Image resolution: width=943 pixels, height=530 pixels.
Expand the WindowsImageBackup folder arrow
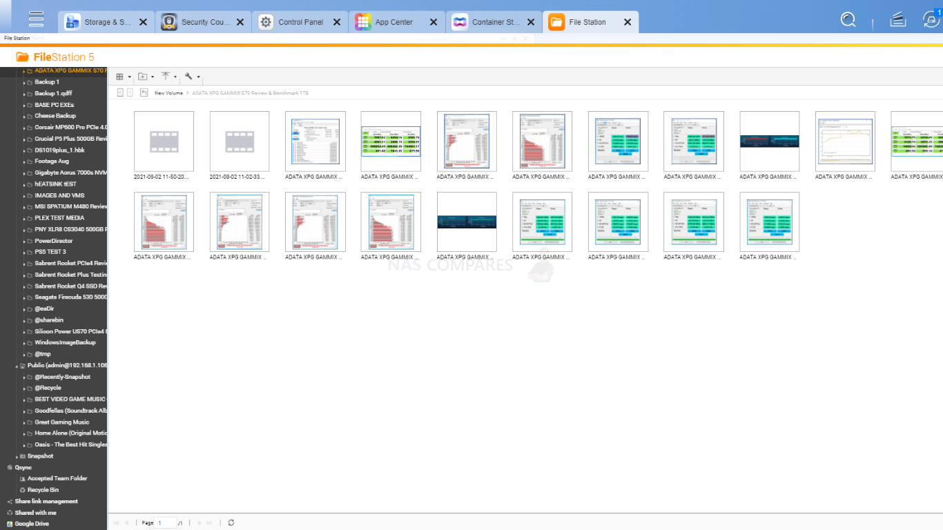[24, 343]
